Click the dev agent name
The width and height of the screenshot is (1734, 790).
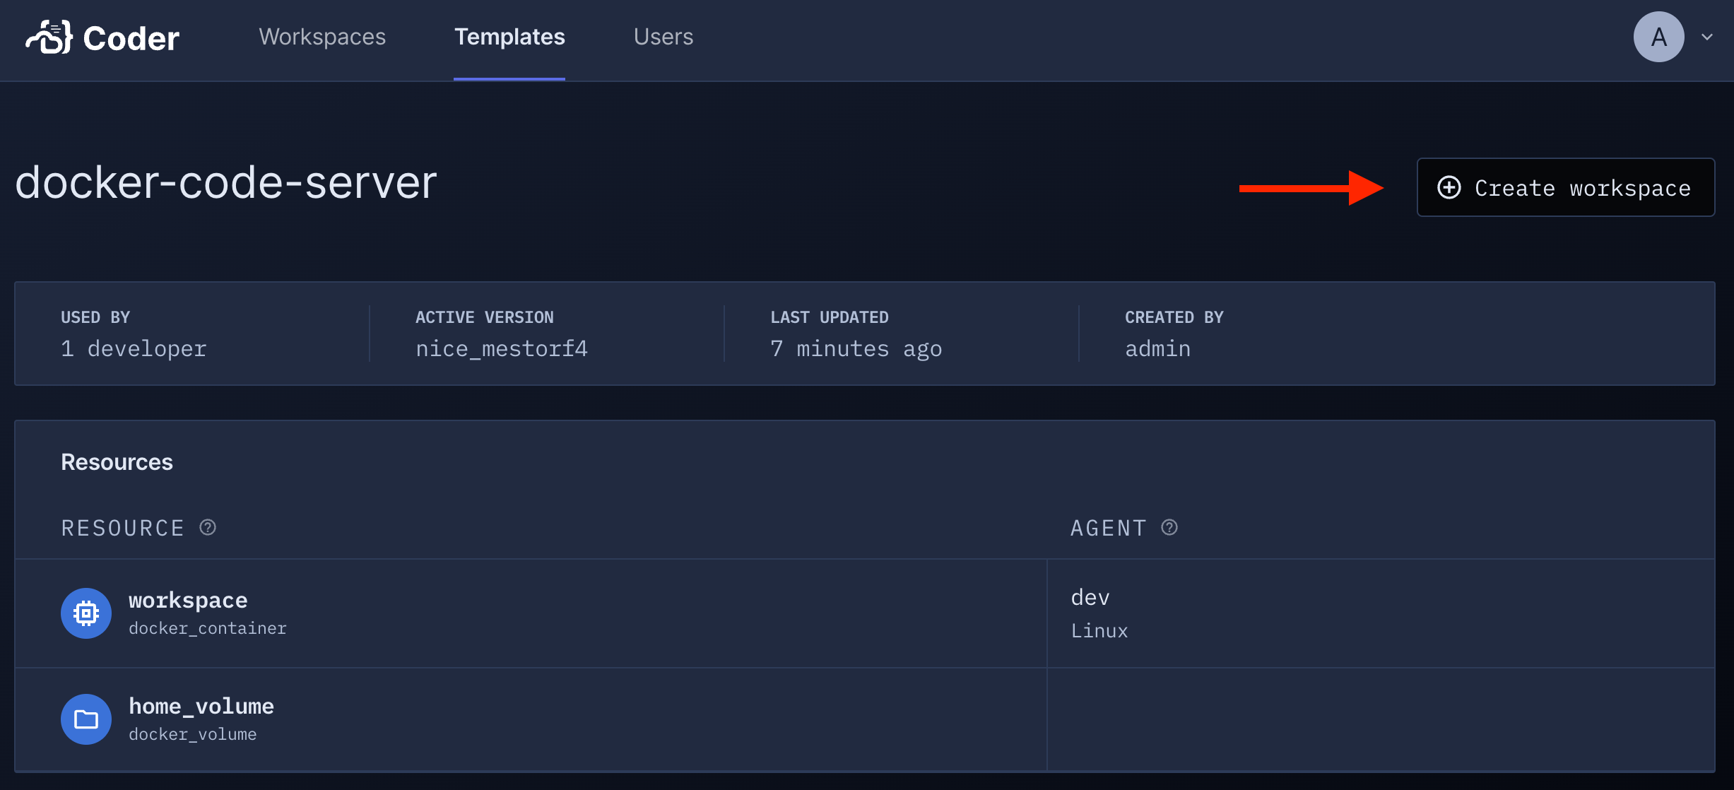pos(1090,598)
